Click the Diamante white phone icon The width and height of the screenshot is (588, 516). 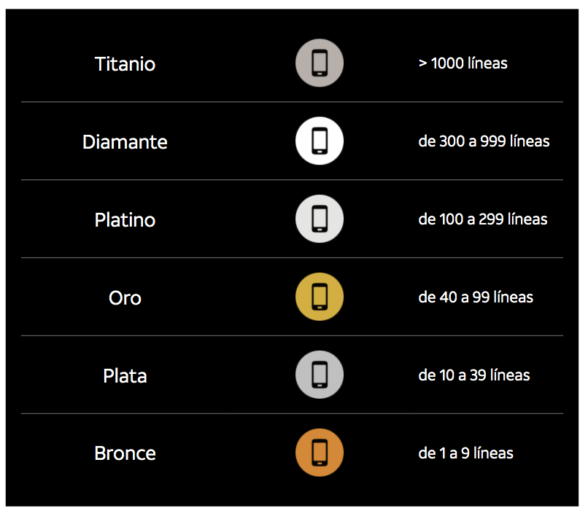[320, 141]
